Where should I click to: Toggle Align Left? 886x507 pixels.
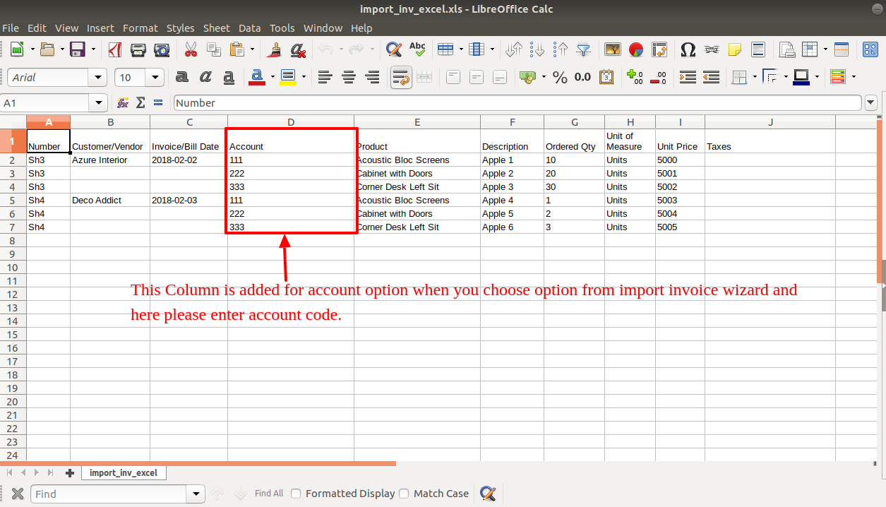tap(325, 77)
